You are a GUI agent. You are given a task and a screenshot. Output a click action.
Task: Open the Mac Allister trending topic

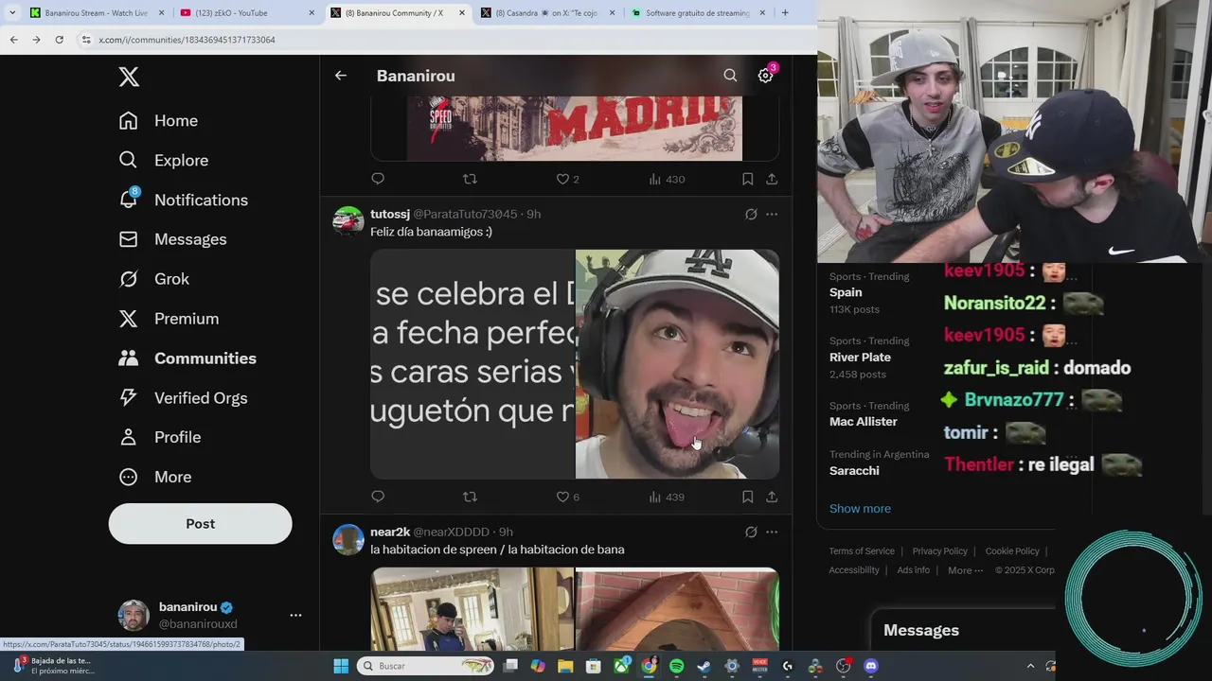pos(863,422)
